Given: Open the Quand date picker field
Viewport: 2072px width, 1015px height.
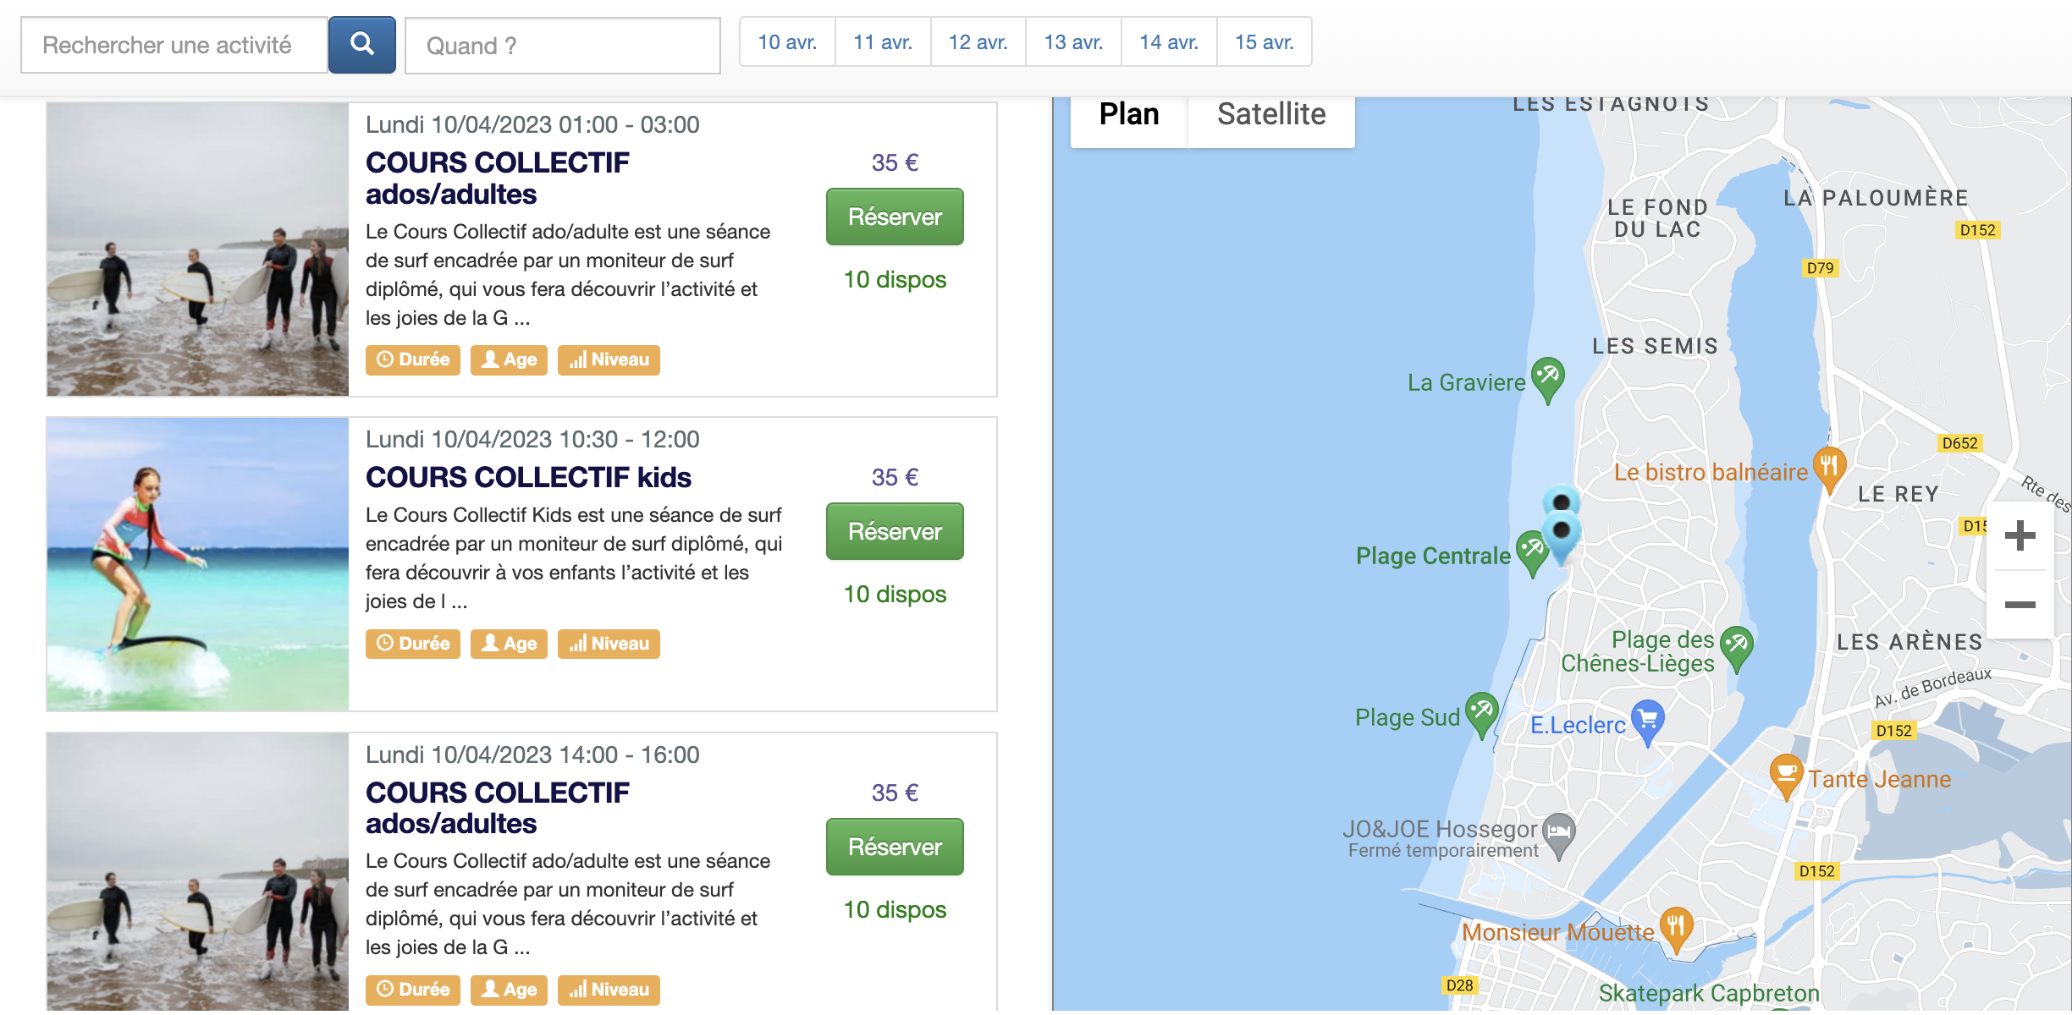Looking at the screenshot, I should (x=563, y=46).
